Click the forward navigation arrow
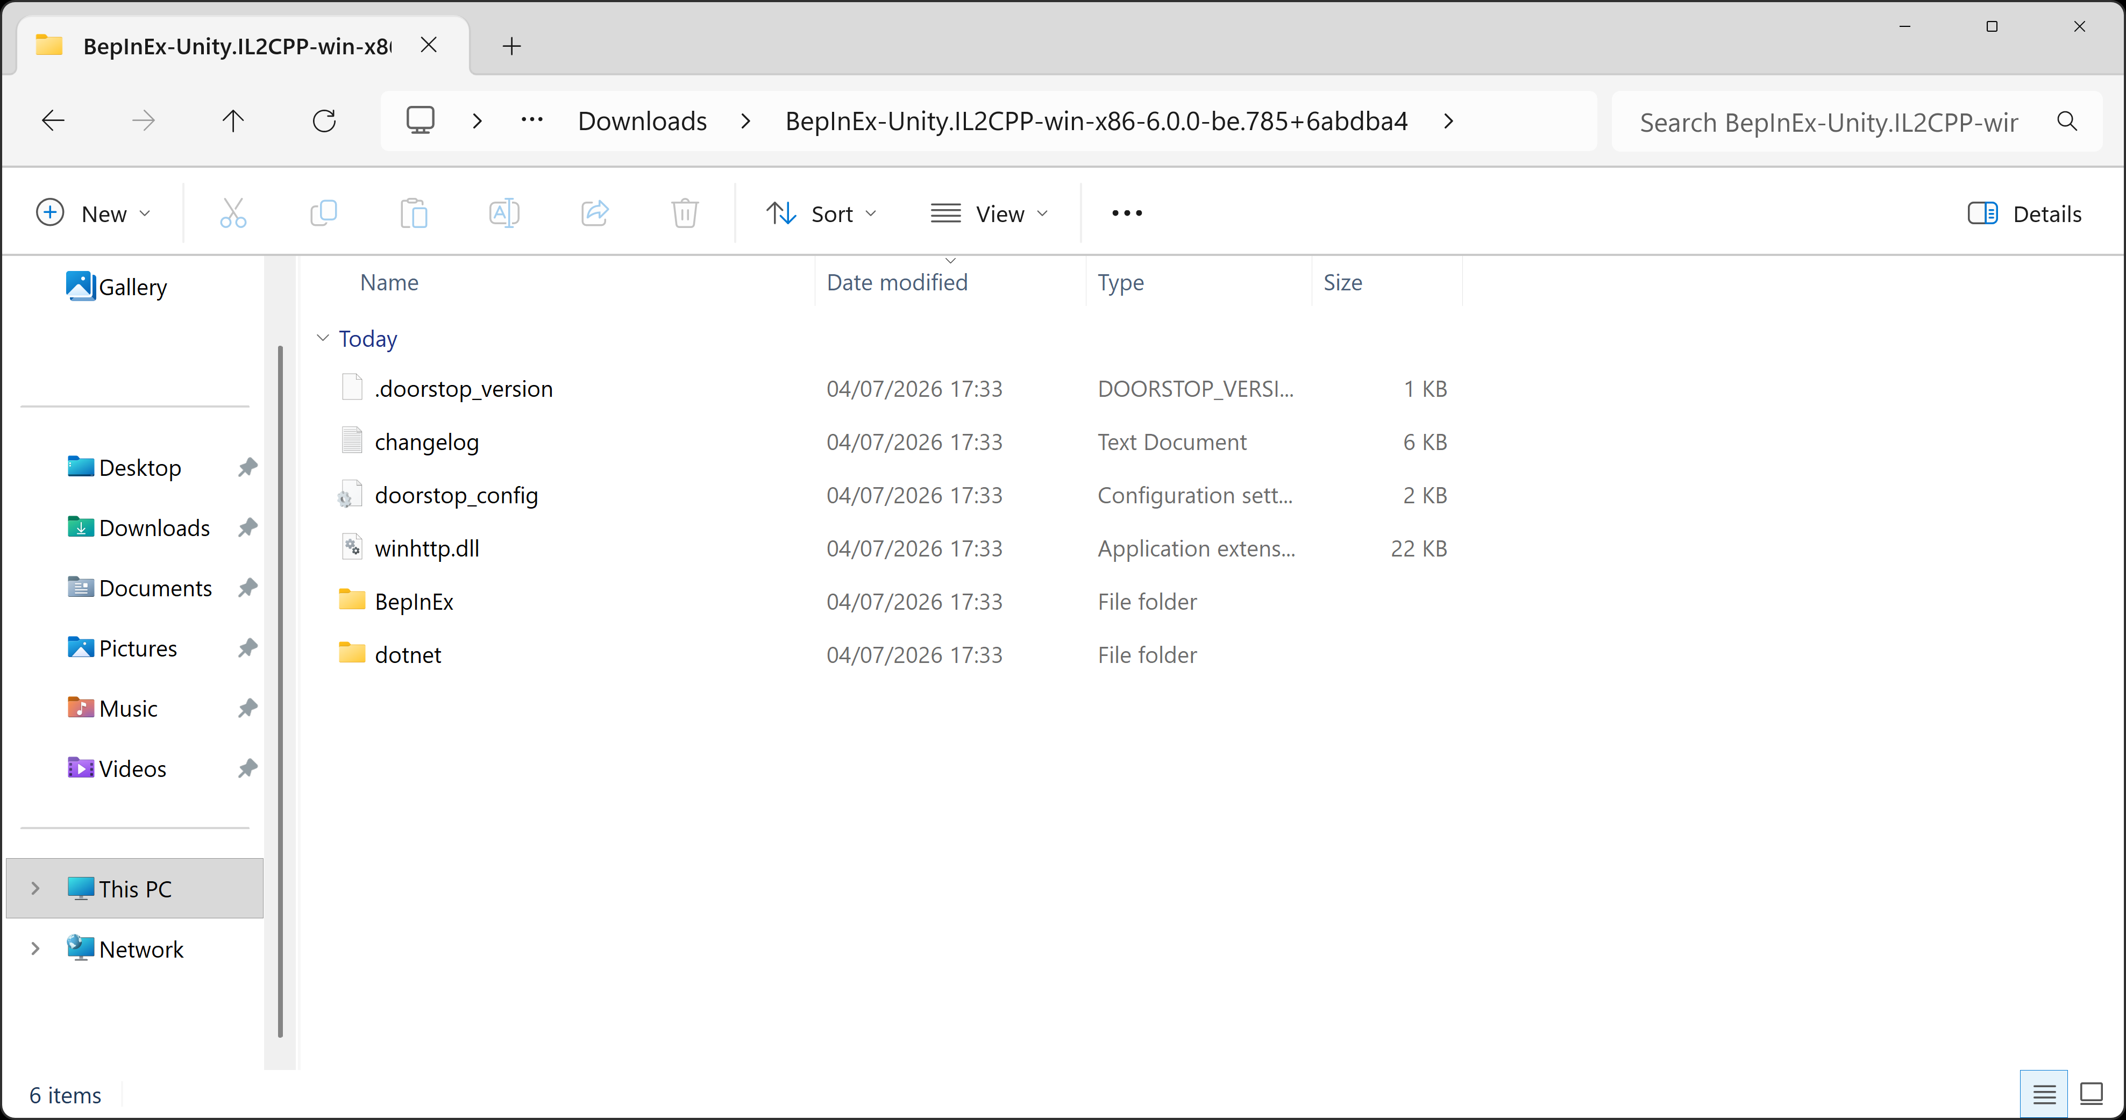This screenshot has height=1120, width=2126. [144, 122]
